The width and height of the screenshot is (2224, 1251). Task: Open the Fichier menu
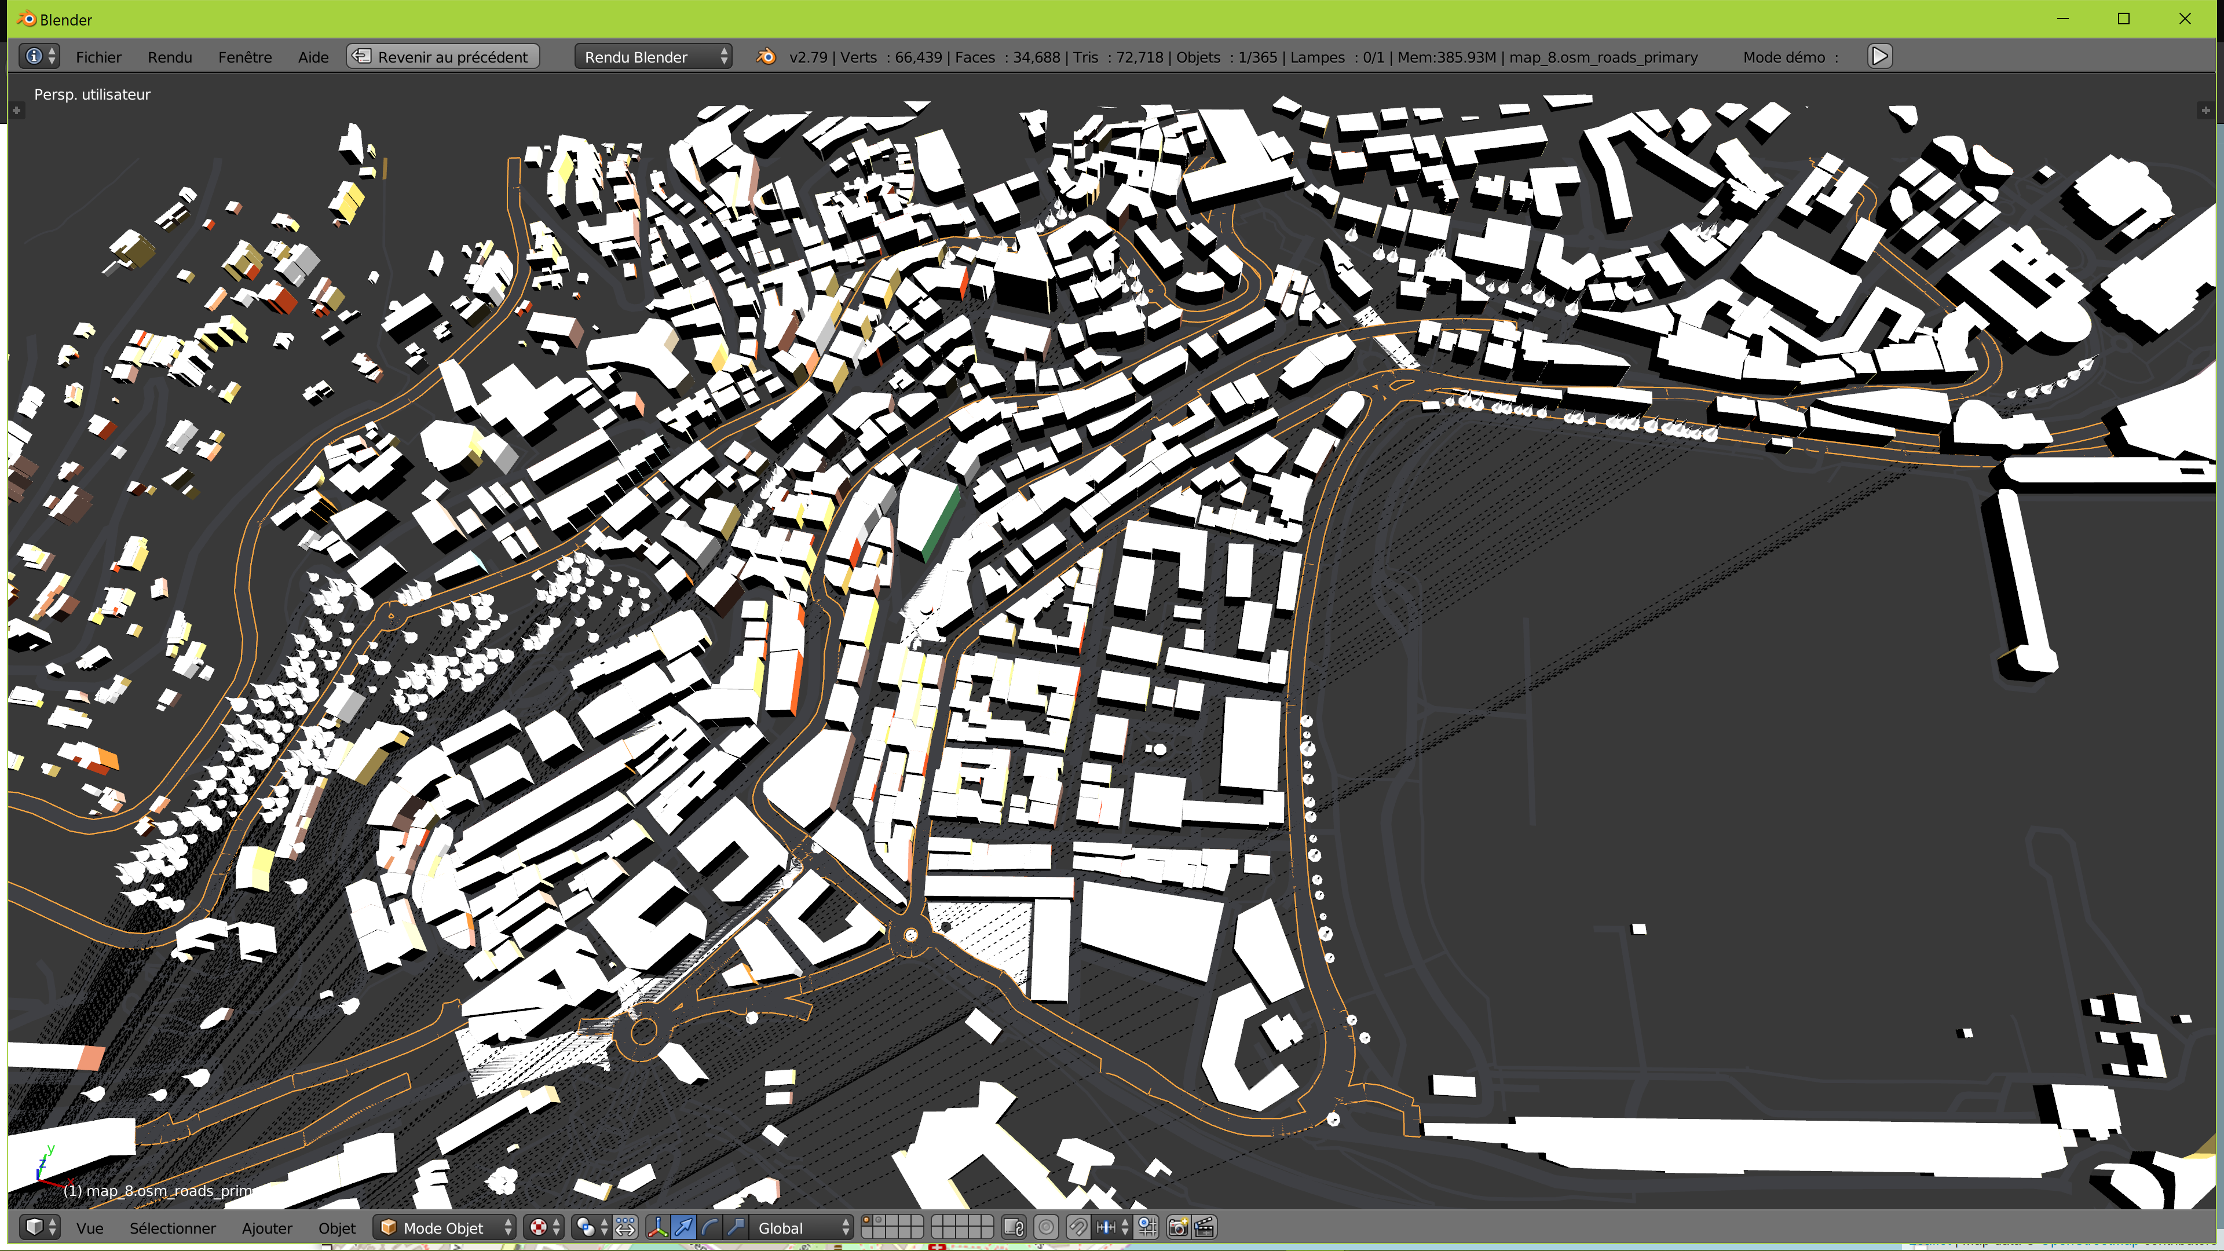pyautogui.click(x=98, y=57)
